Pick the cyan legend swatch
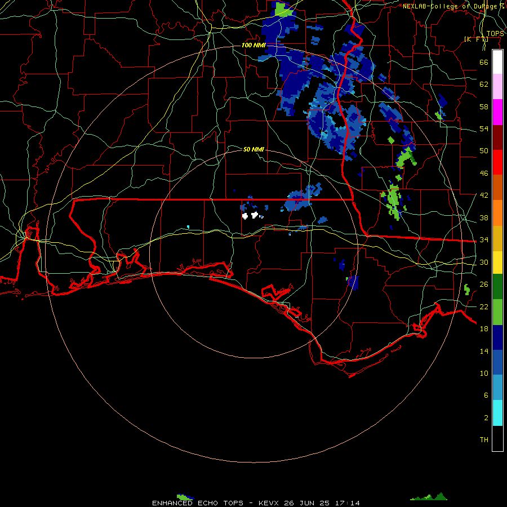This screenshot has height=507, width=507. click(x=497, y=413)
